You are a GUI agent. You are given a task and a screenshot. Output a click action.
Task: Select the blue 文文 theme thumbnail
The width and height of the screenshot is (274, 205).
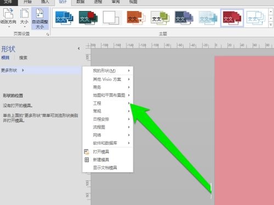click(x=64, y=18)
